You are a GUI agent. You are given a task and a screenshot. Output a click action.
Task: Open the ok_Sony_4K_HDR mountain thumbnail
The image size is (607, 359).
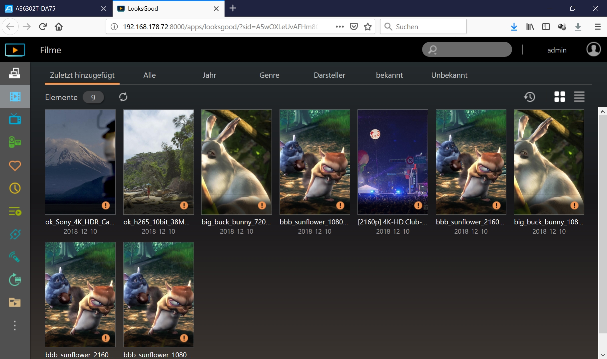pos(80,162)
